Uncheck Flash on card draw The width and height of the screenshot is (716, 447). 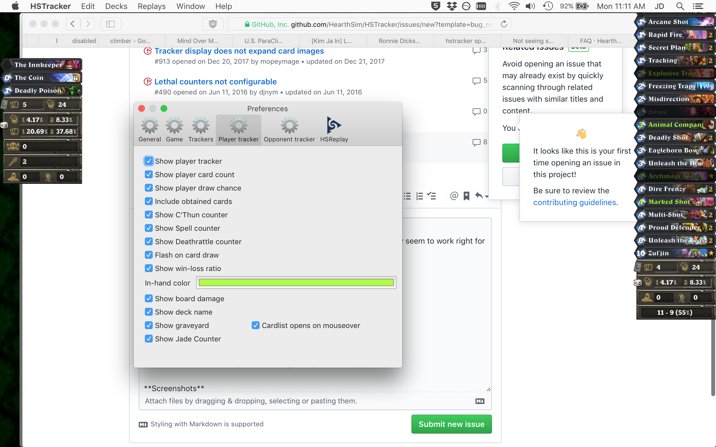(149, 255)
